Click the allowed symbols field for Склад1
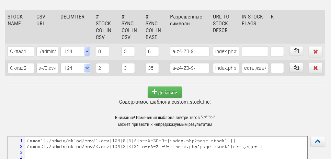The image size is (331, 159). click(x=190, y=52)
